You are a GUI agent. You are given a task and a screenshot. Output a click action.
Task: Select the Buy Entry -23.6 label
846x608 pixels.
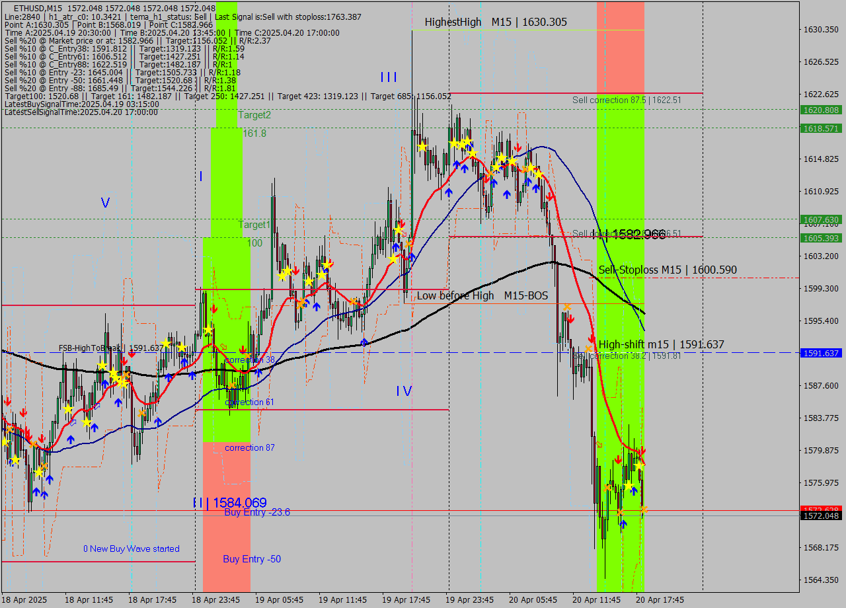tap(257, 512)
